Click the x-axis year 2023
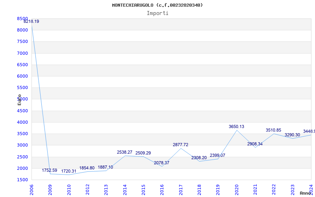The height and width of the screenshot is (197, 315). pyautogui.click(x=293, y=190)
